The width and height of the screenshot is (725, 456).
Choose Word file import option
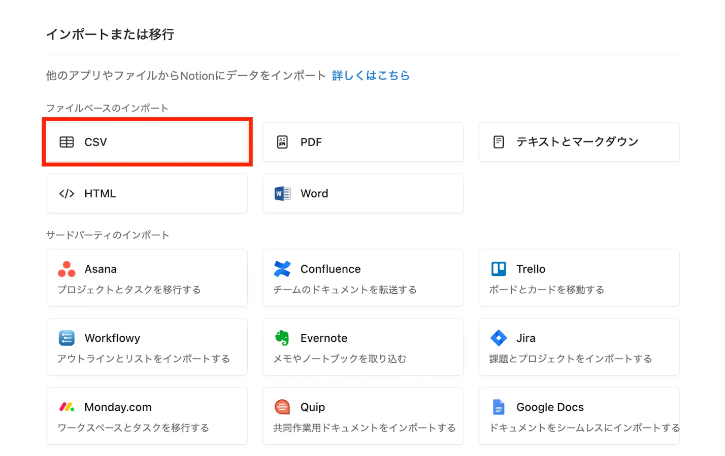363,193
